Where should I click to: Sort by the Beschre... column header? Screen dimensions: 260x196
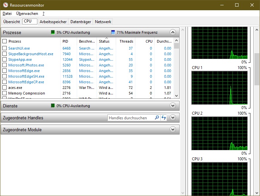click(x=87, y=41)
